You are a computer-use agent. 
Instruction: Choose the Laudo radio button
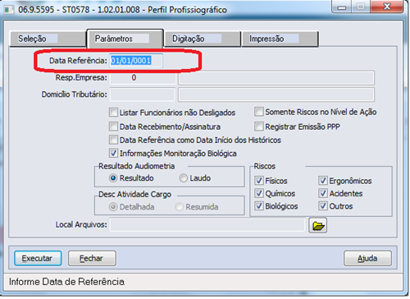click(183, 178)
